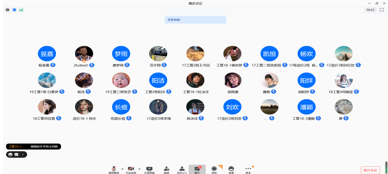The image size is (388, 174).
Task: Start recording with the 录制 icon
Action: coord(214,169)
